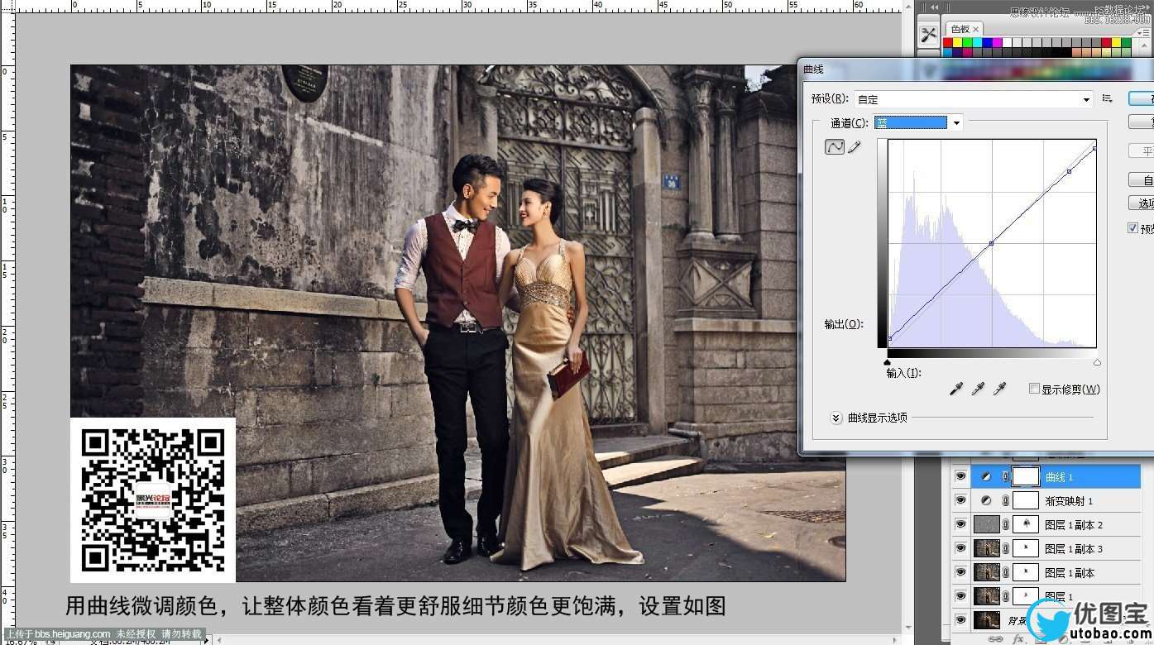
Task: Click the 背景 layer thumbnail
Action: 986,619
